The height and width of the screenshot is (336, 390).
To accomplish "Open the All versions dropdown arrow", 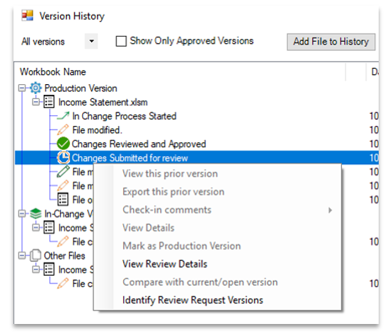I will pos(91,41).
